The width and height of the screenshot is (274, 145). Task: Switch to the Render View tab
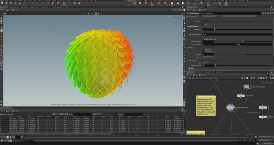[24, 7]
